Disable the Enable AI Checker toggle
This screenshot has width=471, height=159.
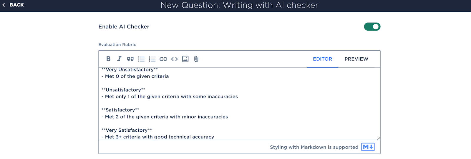click(x=372, y=27)
